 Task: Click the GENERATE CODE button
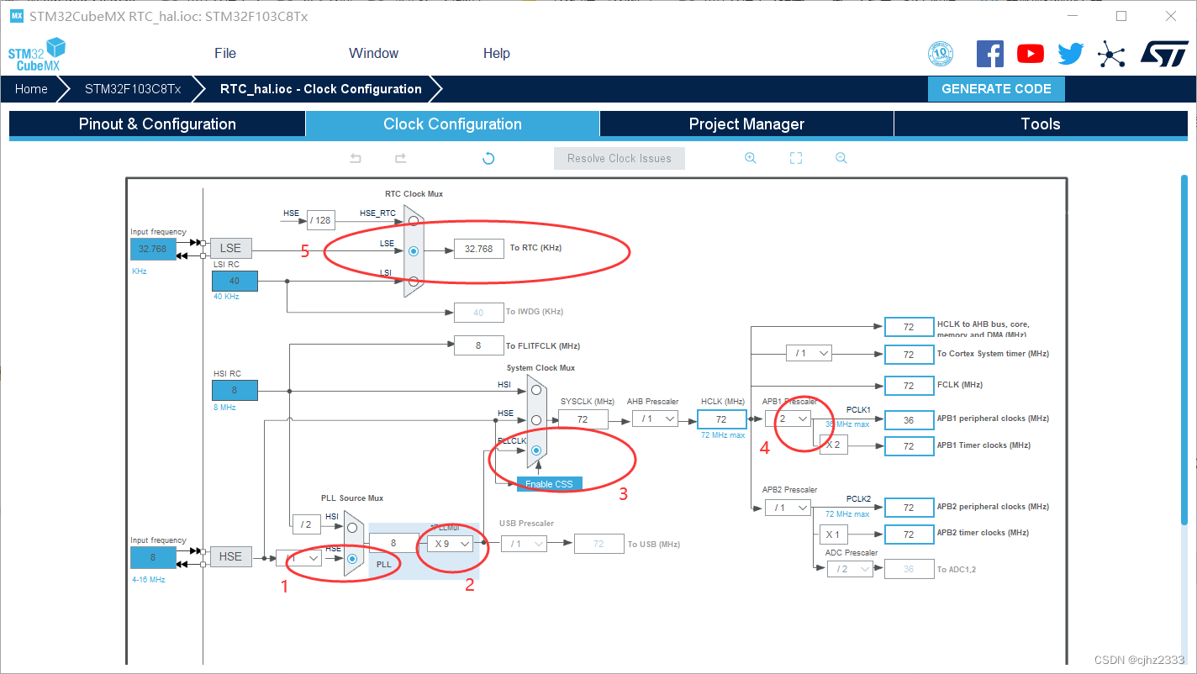pos(996,89)
